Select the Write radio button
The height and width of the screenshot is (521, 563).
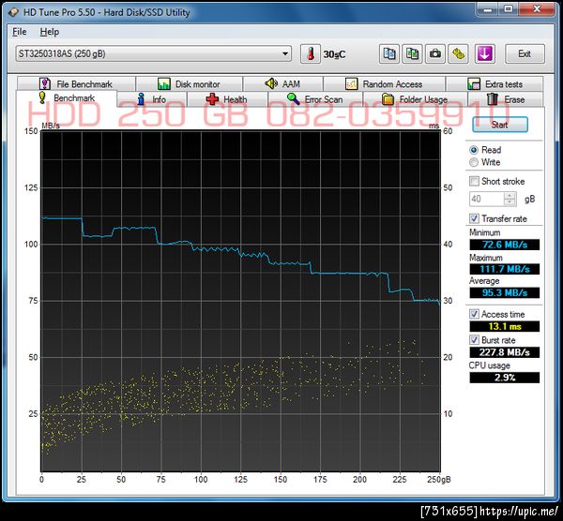pos(474,162)
